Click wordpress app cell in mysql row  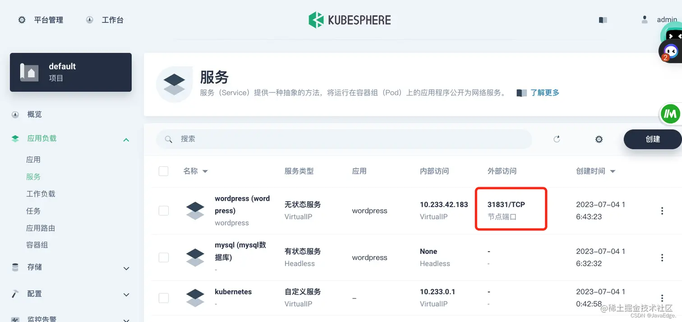pyautogui.click(x=369, y=258)
